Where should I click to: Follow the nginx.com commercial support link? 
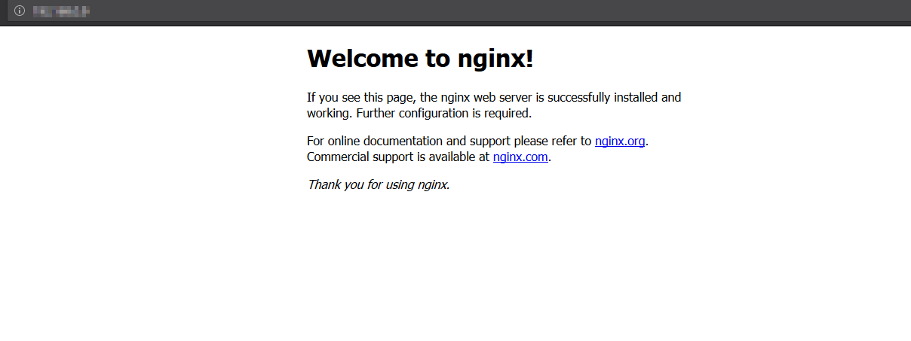(x=520, y=157)
